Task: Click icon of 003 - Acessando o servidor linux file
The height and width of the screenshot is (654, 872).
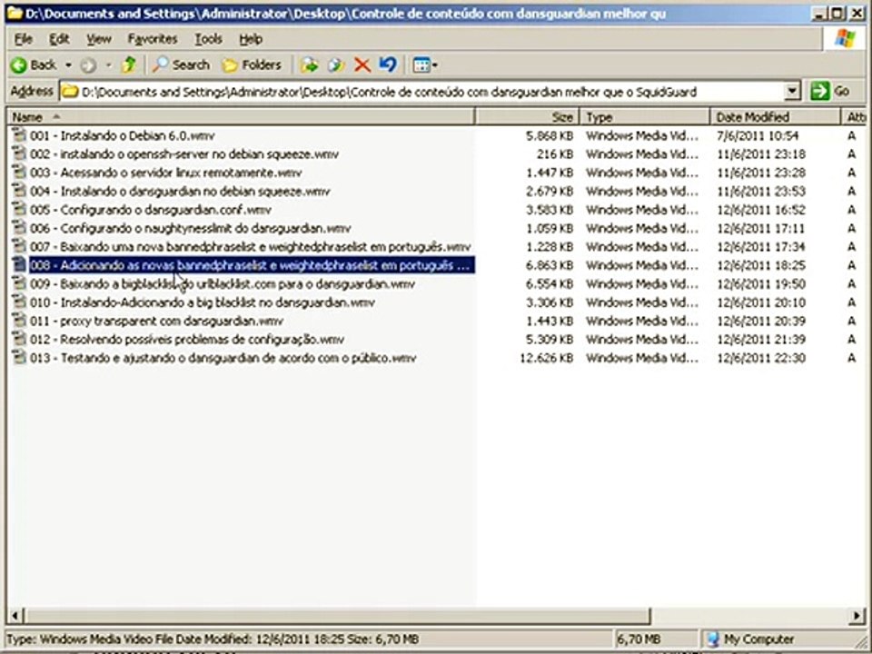Action: click(x=19, y=173)
